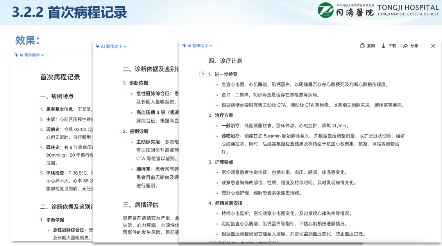Click bullet 做好心理护理
The image size is (442, 246).
pyautogui.click(x=262, y=193)
